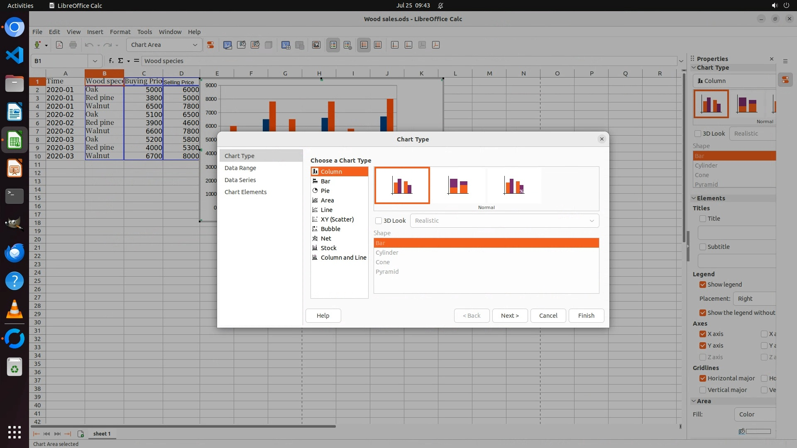Select the Stacked column subtype thumbnail
797x448 pixels.
458,185
